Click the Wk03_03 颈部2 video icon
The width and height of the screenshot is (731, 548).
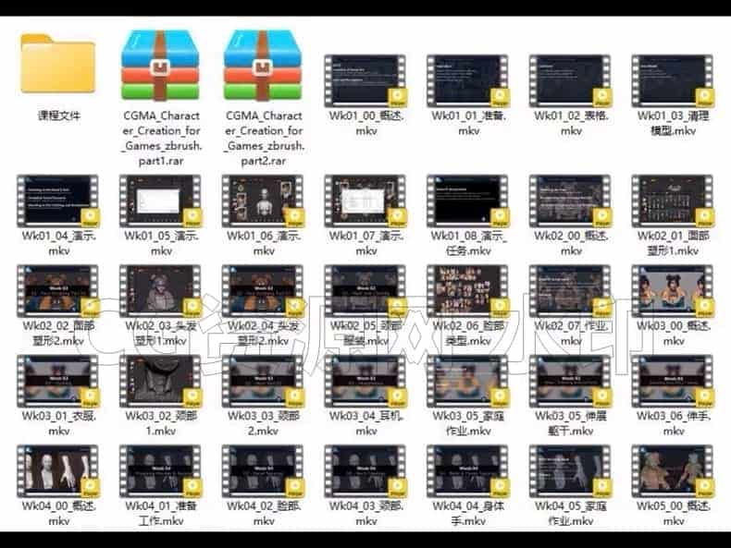264,381
